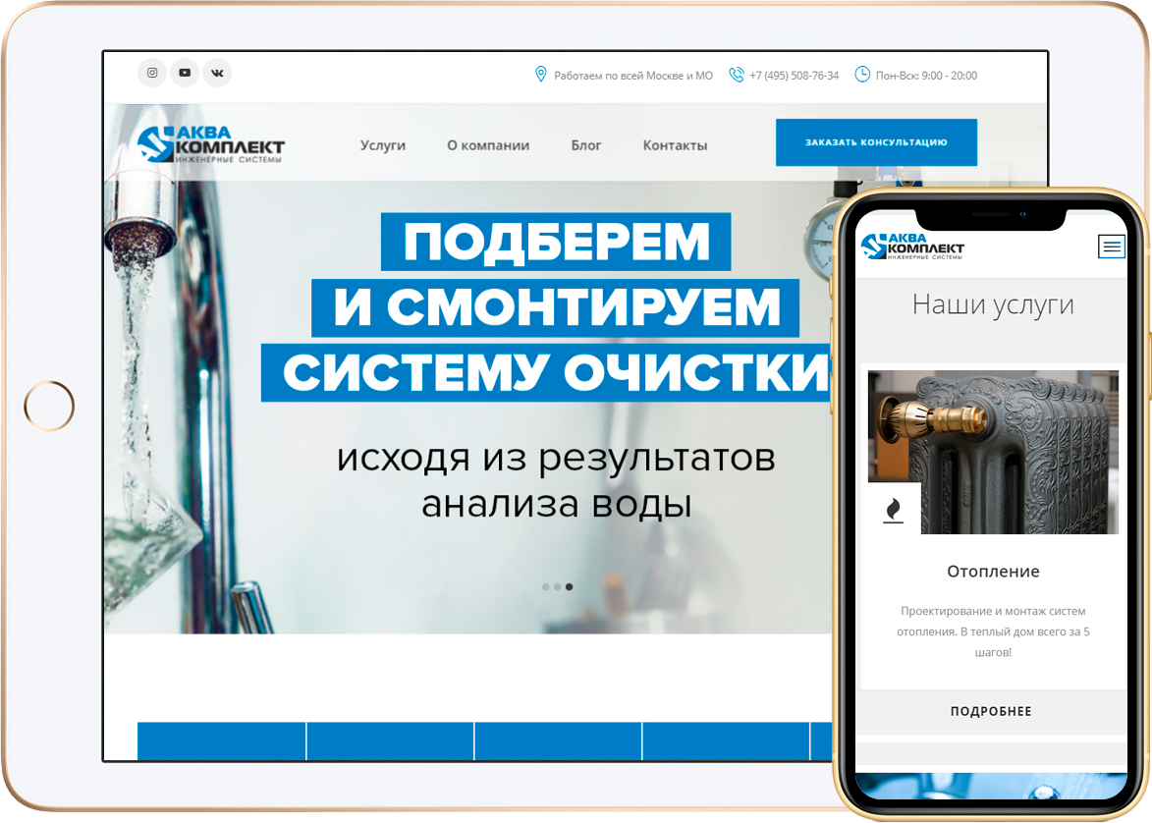
Task: Select the first carousel slide dot
Action: tap(546, 587)
